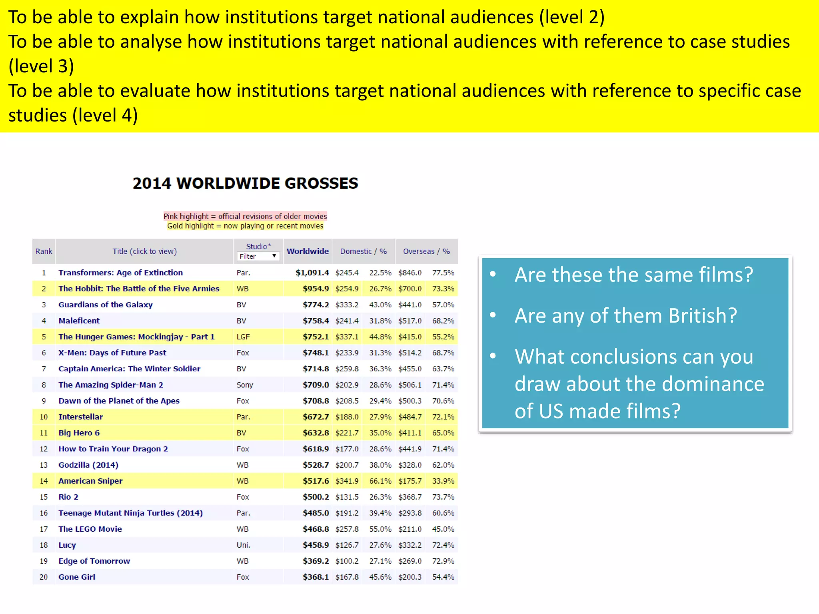Select the 55.0% domestic percentage
This screenshot has height=614, width=819.
[x=380, y=529]
